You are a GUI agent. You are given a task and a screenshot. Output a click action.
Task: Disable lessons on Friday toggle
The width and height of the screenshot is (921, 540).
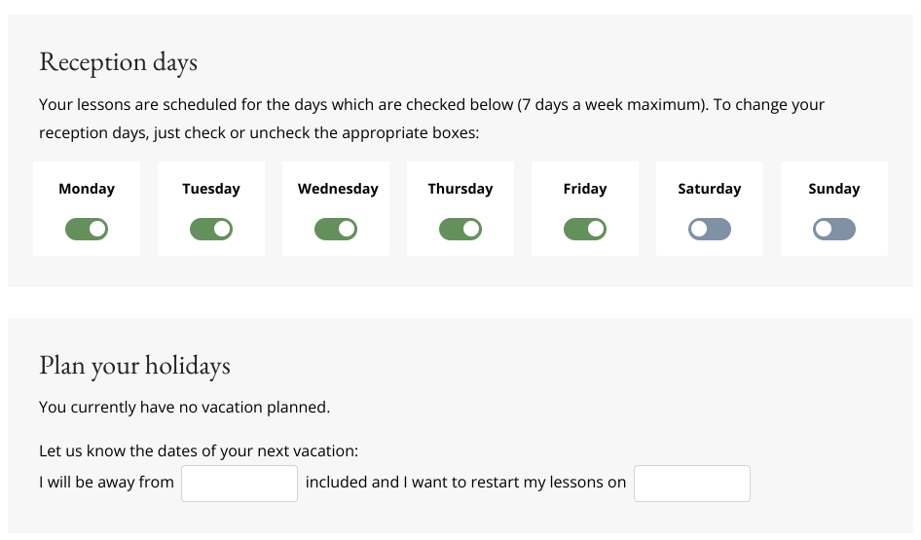point(585,230)
